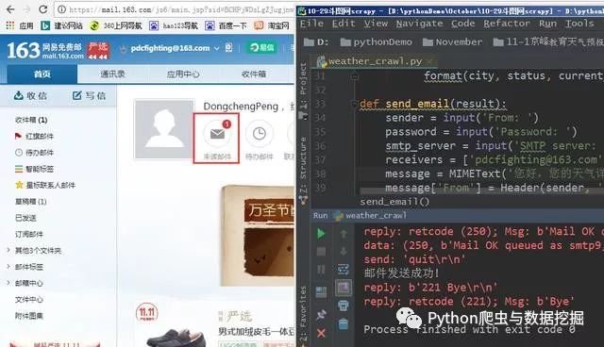The height and width of the screenshot is (347, 604).
Task: Go back in the browser
Action: 10,9
